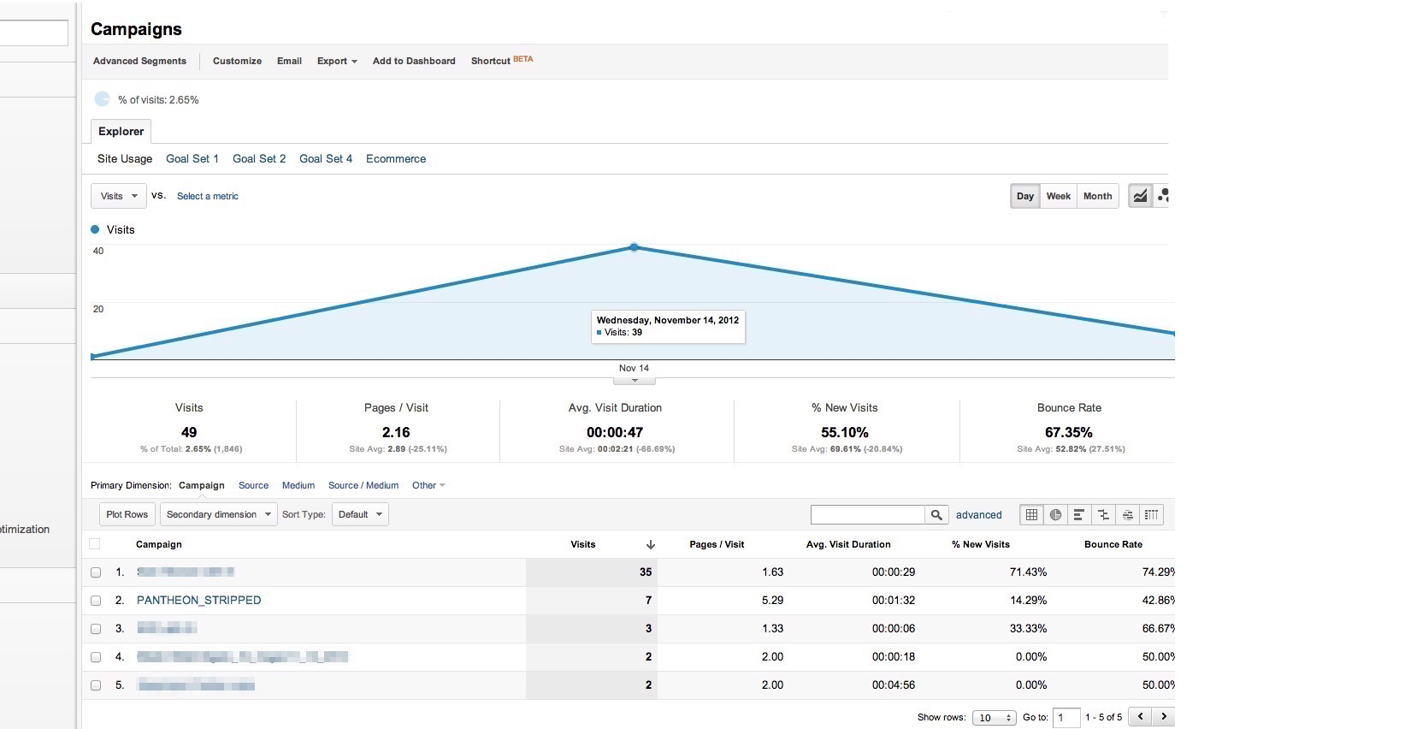Select the performance bar view icon

(x=1079, y=515)
